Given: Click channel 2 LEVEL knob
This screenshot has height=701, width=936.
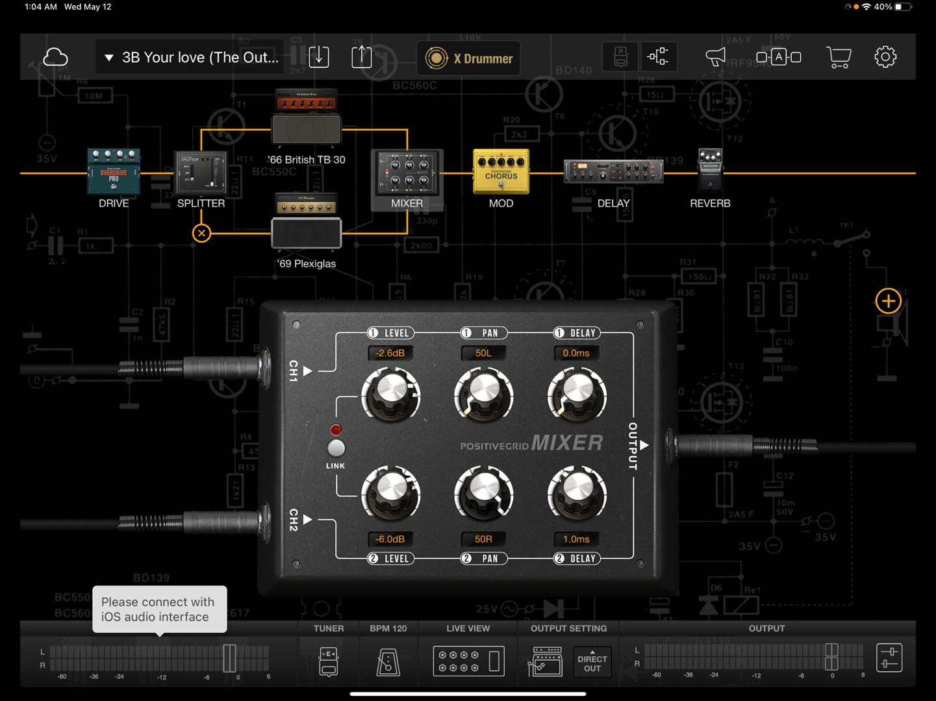Looking at the screenshot, I should coord(390,491).
